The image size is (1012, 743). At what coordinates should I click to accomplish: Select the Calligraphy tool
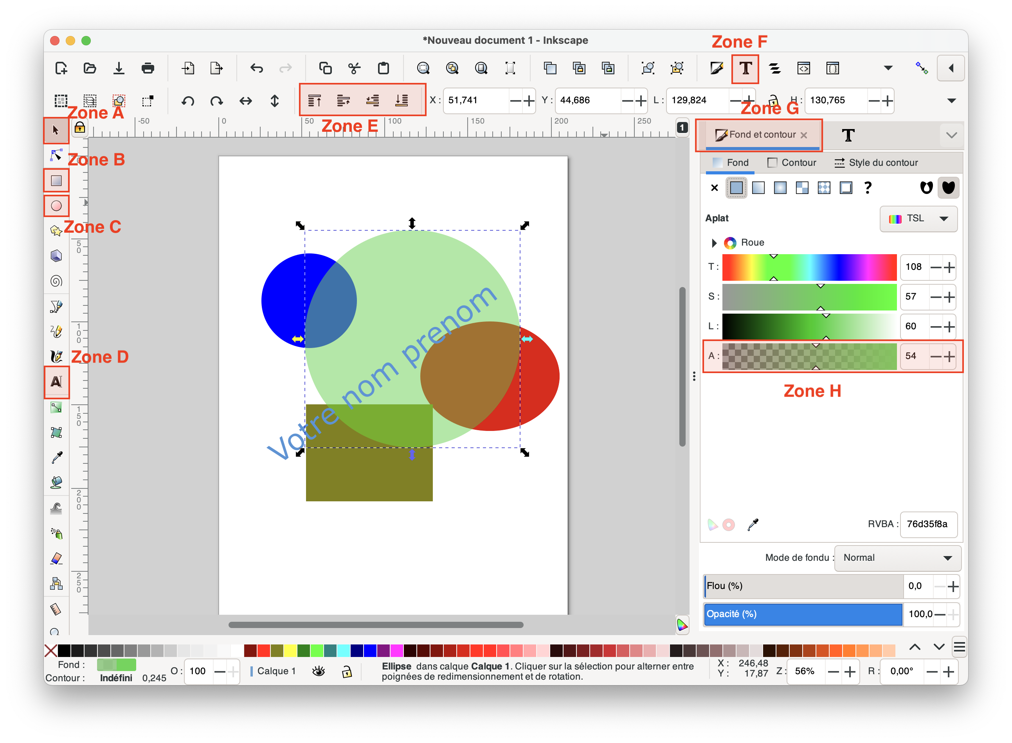(x=56, y=357)
